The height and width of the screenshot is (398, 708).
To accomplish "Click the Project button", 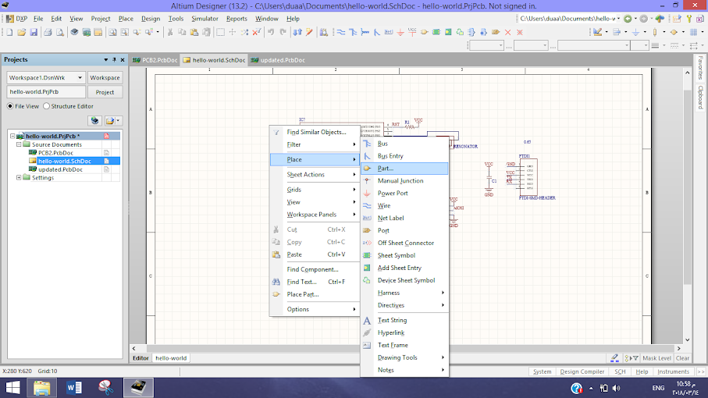I will (x=105, y=92).
